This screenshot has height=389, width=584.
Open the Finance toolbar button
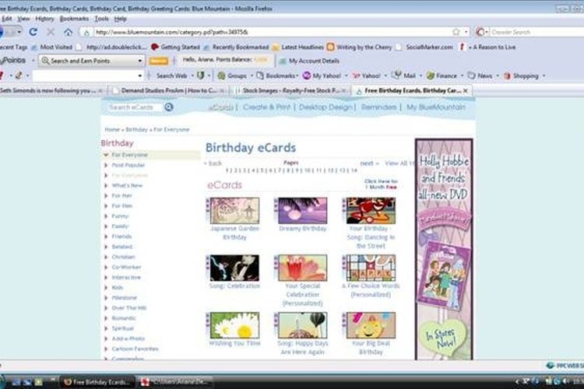click(x=442, y=75)
